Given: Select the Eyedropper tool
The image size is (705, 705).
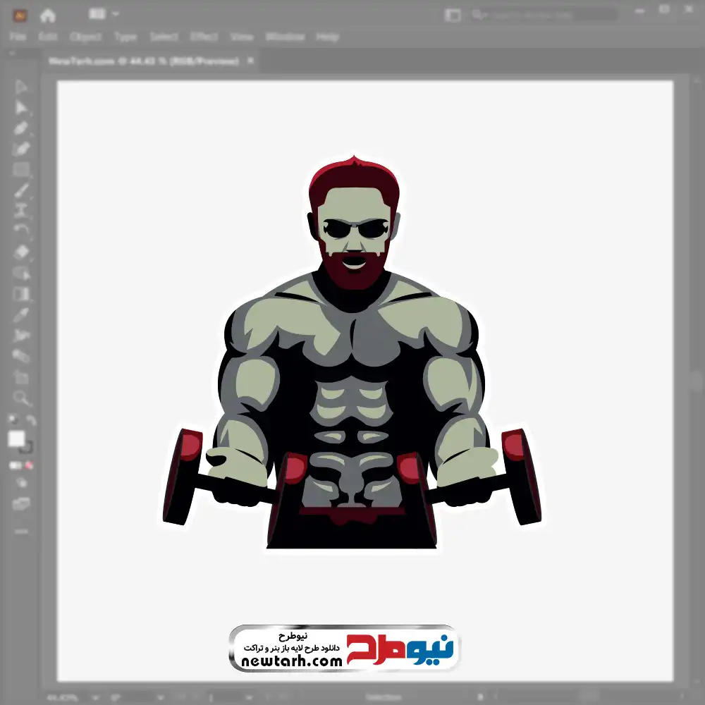Looking at the screenshot, I should 21,314.
